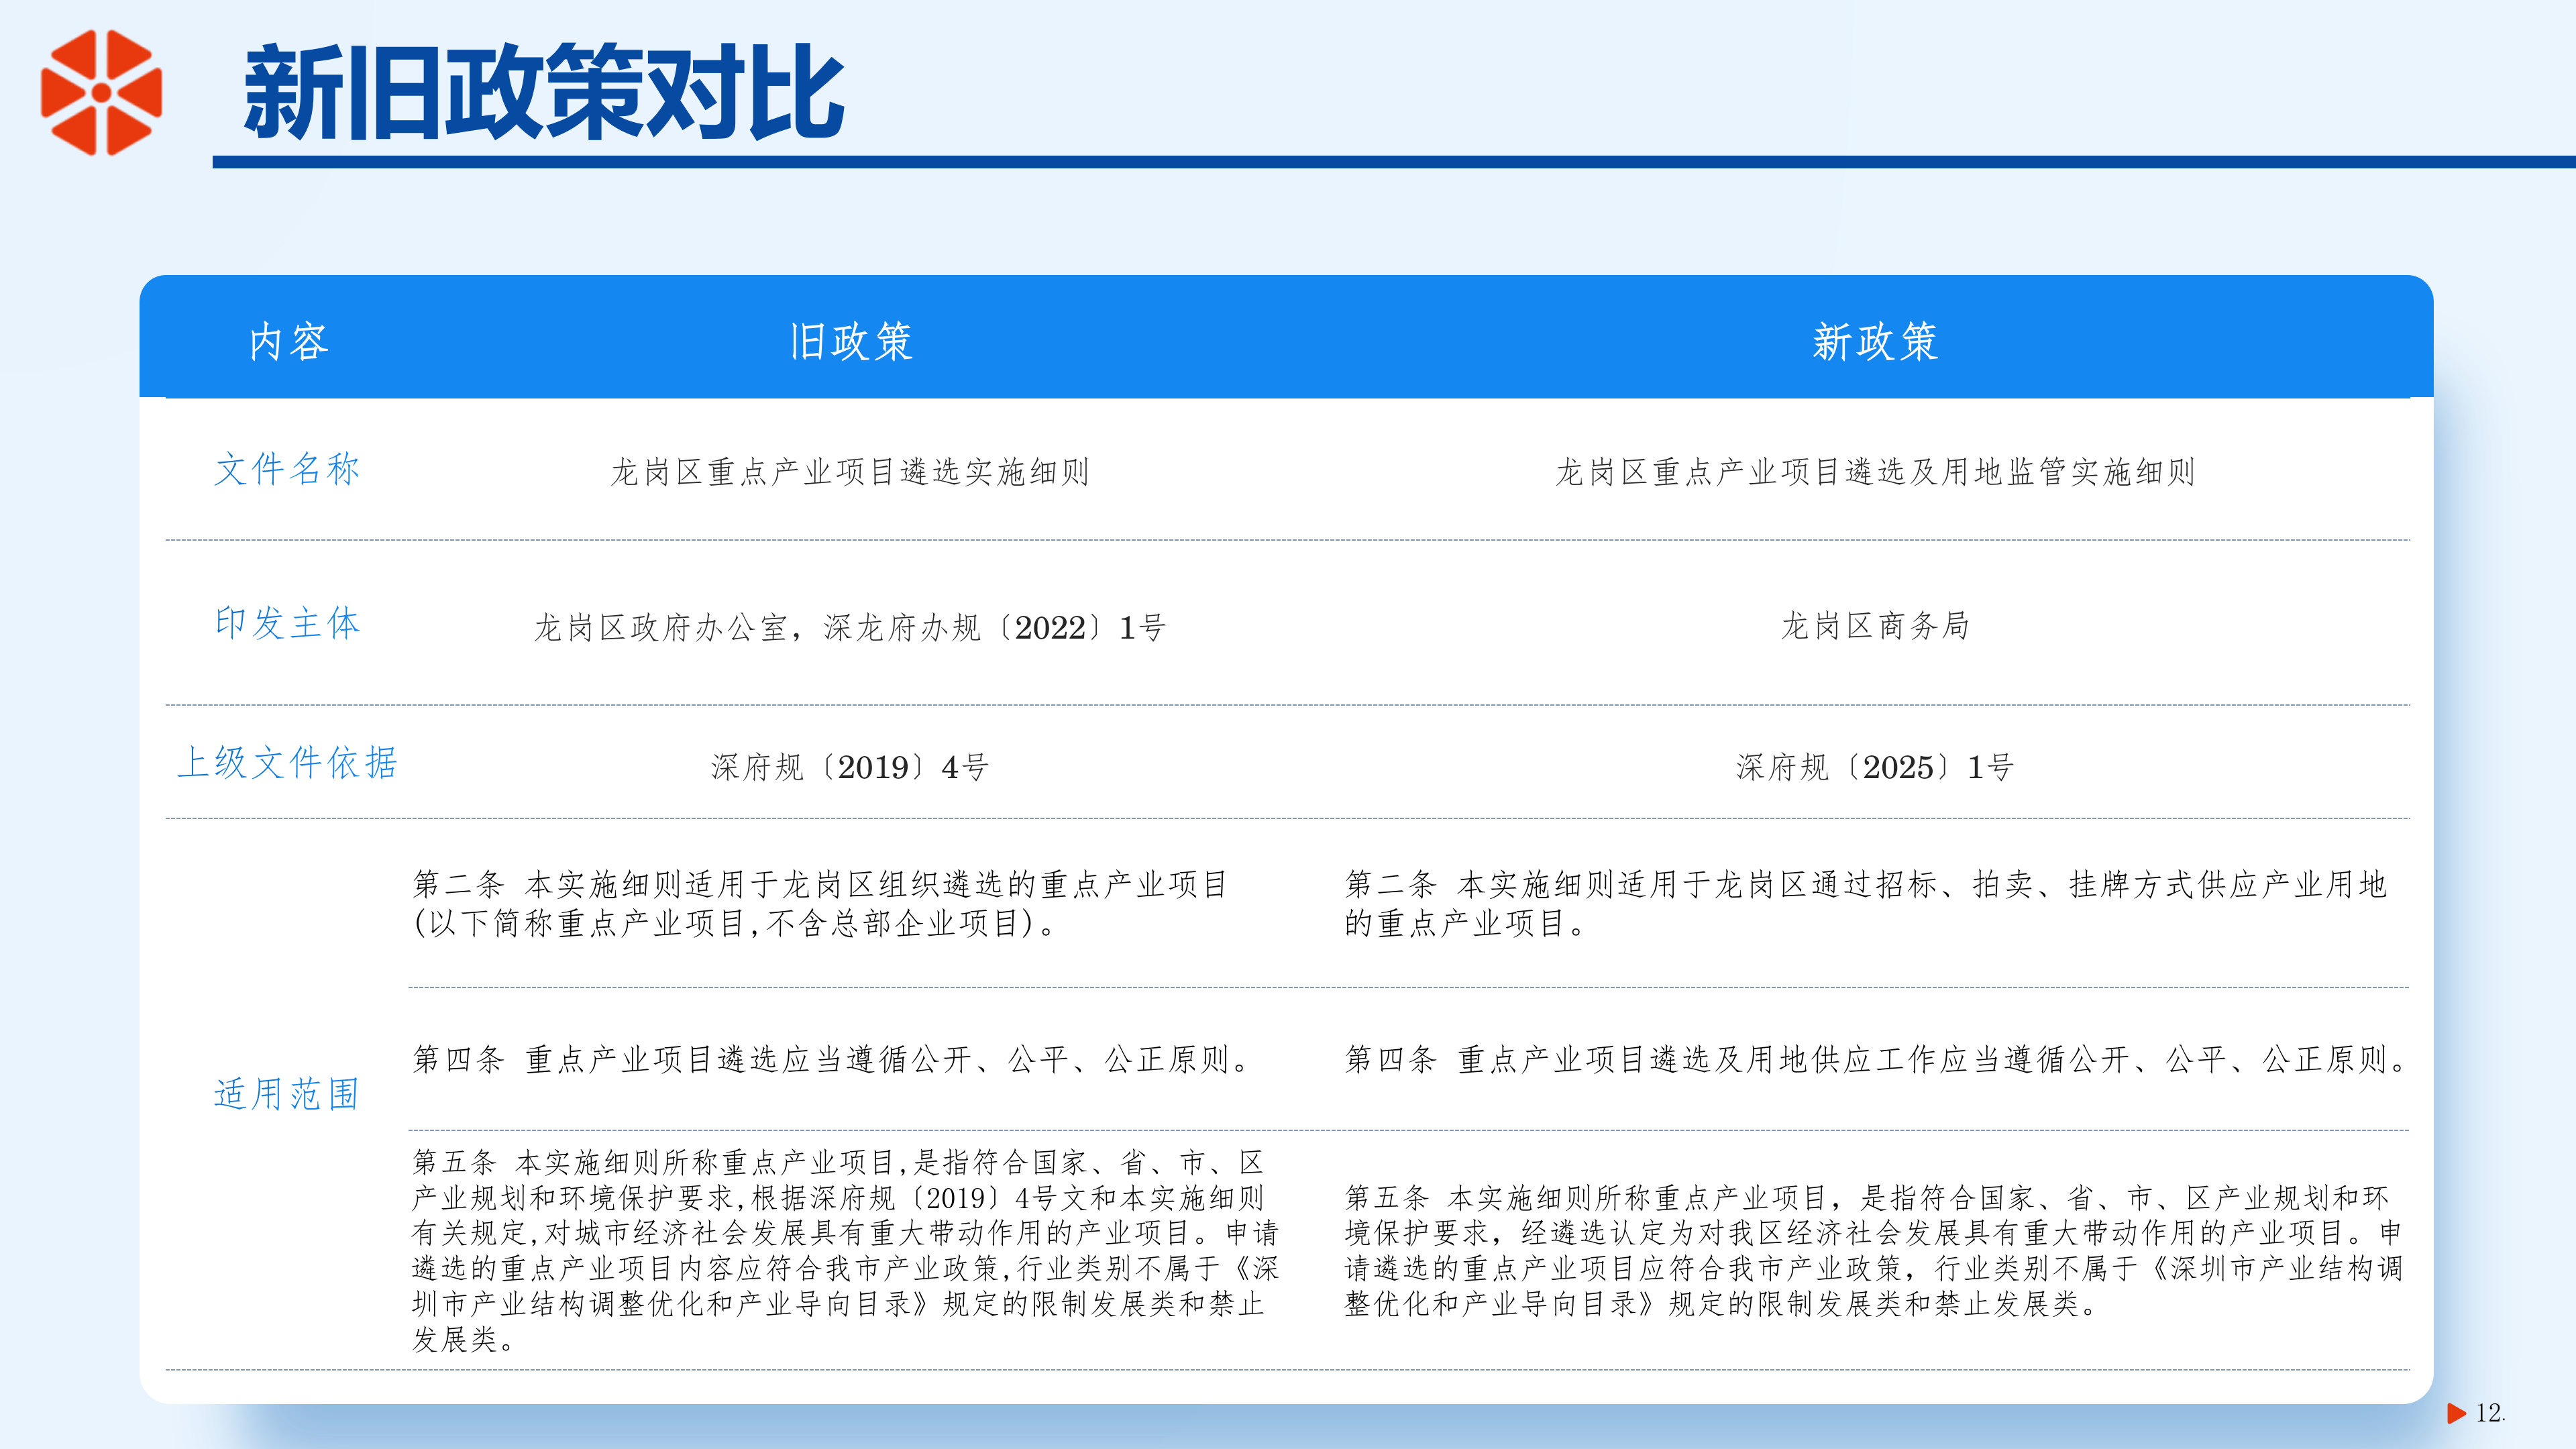
Task: Click old policy 第五条 paragraph citing 深府规〔2019〕4号文
Action: 846,1250
